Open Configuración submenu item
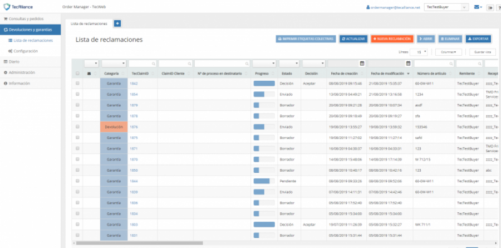 click(x=23, y=51)
